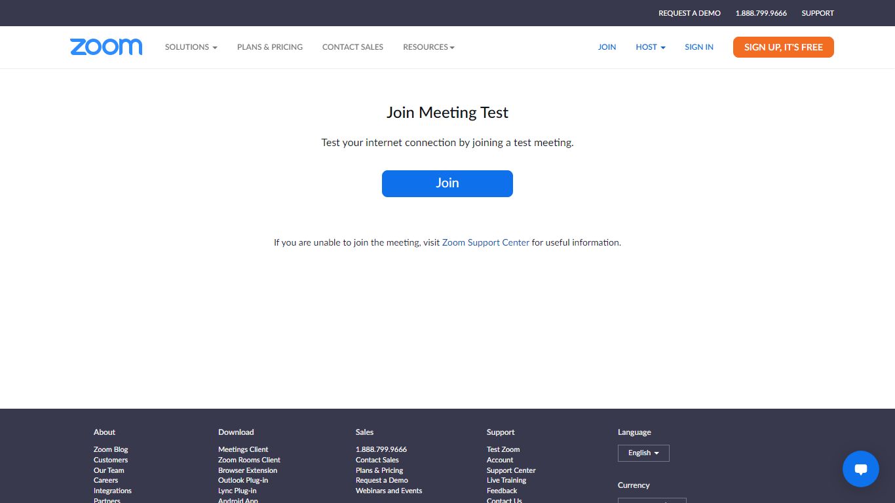
Task: Click the Currency footer label
Action: coord(634,485)
